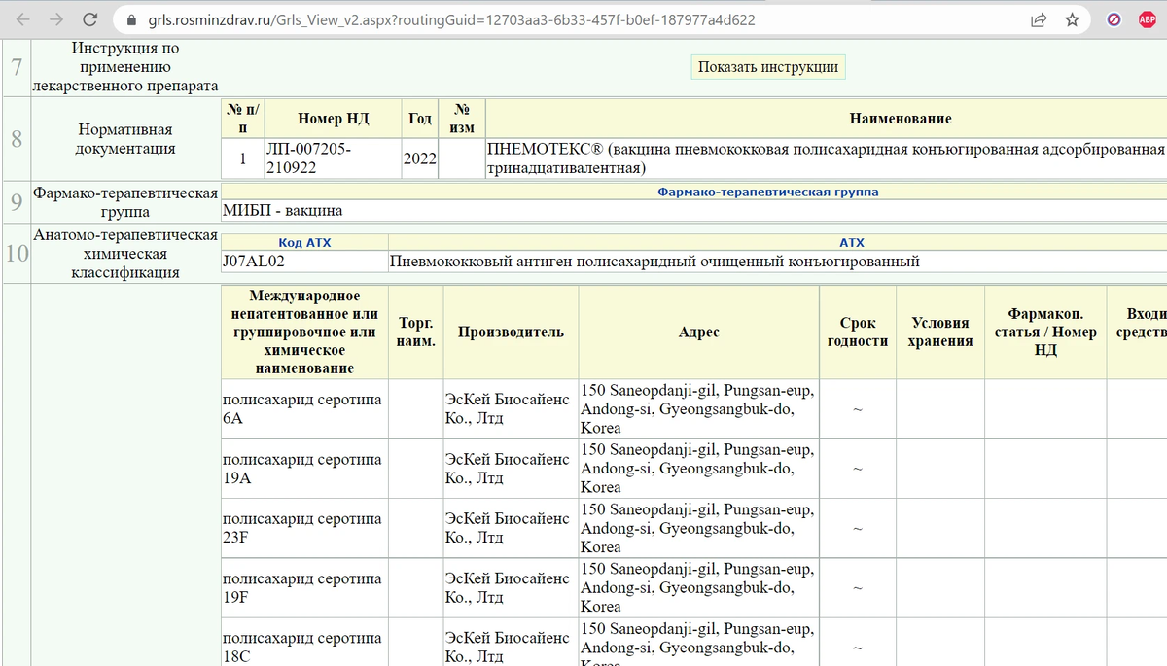
Task: Click Торг. наим. column header
Action: (416, 332)
